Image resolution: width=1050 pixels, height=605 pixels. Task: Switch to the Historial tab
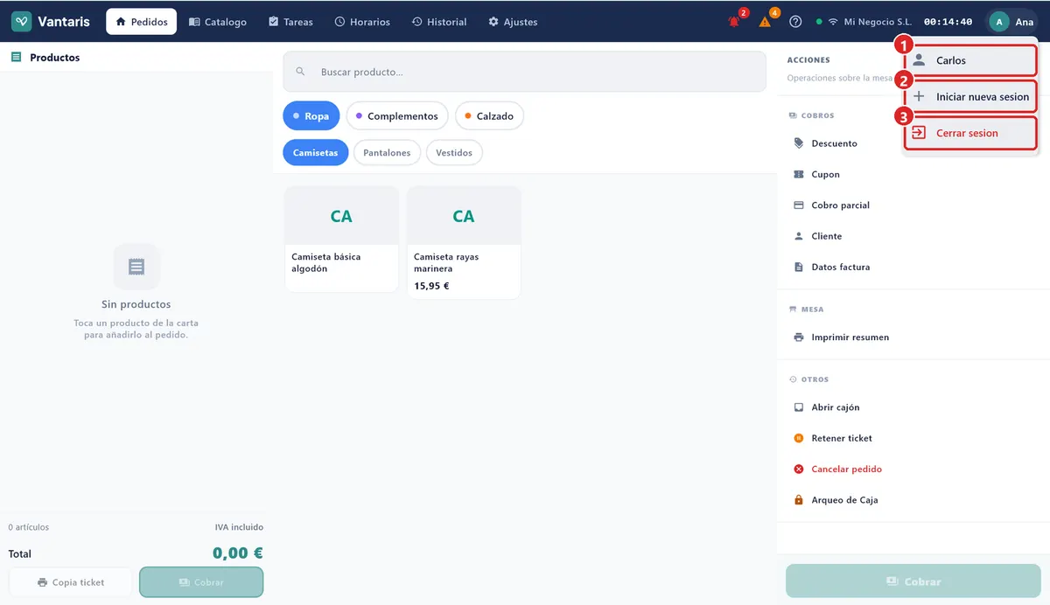pos(439,22)
